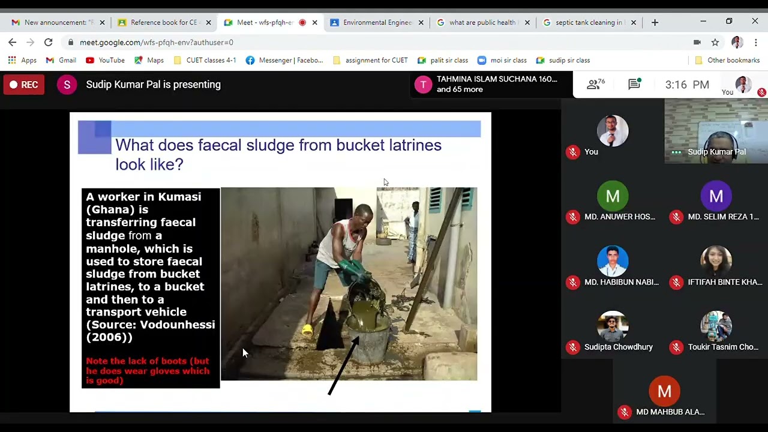Image resolution: width=768 pixels, height=432 pixels.
Task: Click your own thumbnail in top bar
Action: click(x=743, y=85)
